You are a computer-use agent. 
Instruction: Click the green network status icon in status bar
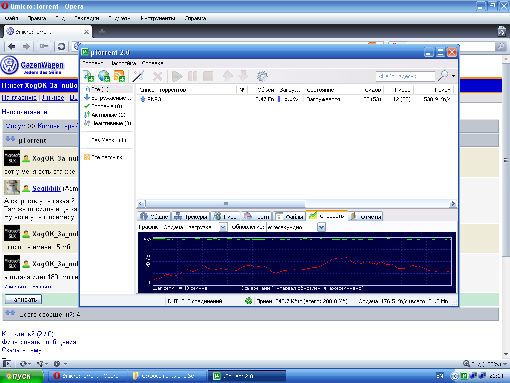[x=249, y=301]
